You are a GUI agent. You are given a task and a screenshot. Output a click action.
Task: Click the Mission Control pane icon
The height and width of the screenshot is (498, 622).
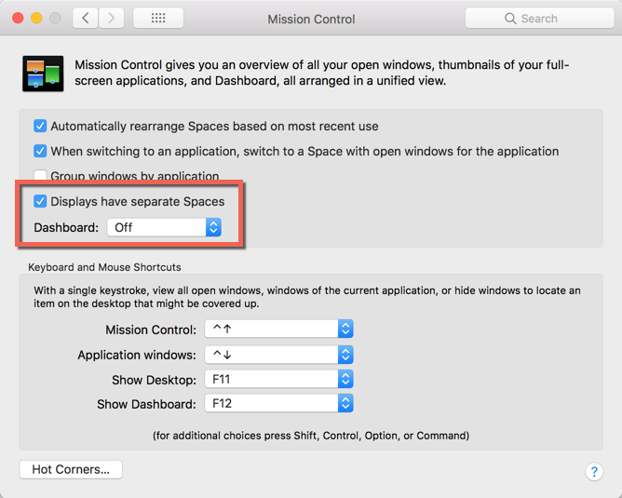[x=43, y=74]
